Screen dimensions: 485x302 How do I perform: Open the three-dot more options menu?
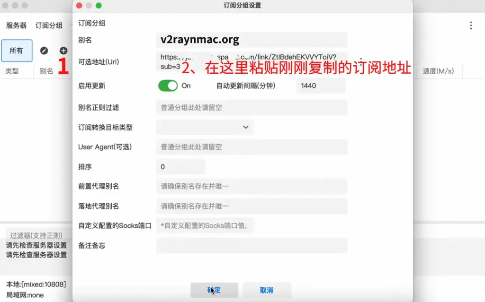coord(470,26)
